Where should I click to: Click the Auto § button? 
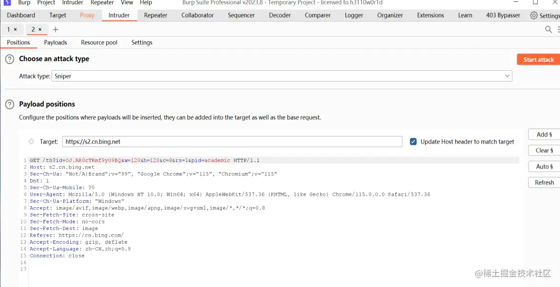(544, 166)
